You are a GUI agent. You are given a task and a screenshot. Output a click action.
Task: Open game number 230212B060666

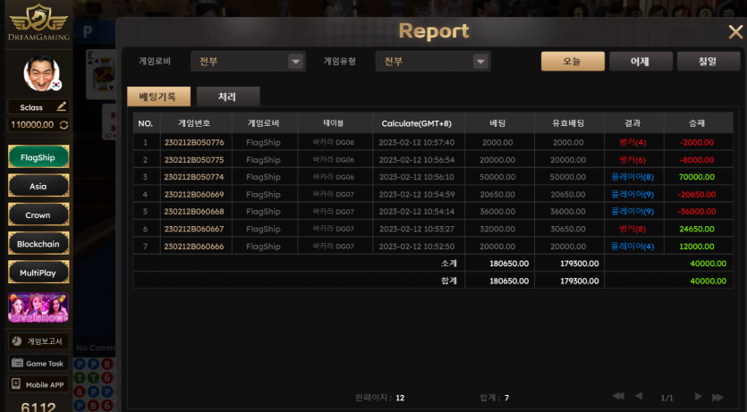pyautogui.click(x=194, y=247)
